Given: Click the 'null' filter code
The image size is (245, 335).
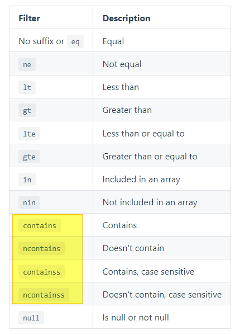Looking at the screenshot, I should 31,318.
